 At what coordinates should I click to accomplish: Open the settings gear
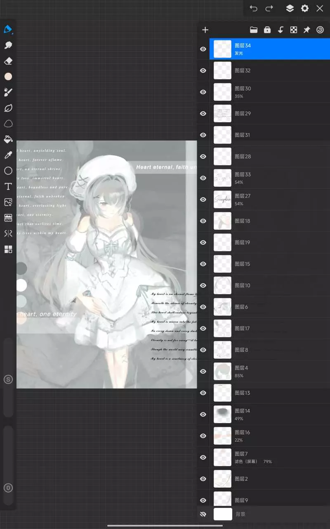(305, 8)
